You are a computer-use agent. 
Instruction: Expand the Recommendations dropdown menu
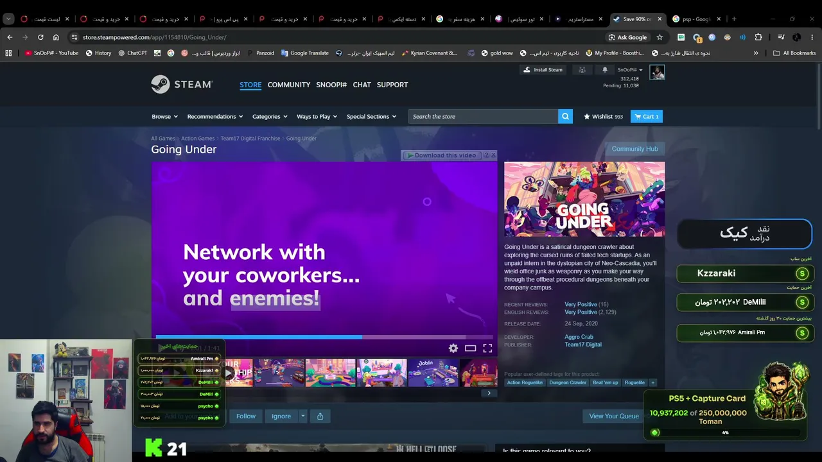tap(215, 116)
